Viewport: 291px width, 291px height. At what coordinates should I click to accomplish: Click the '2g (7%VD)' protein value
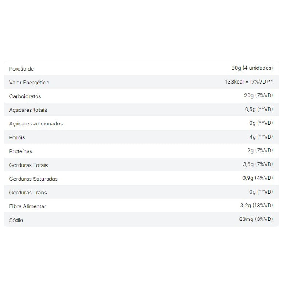[260, 151]
